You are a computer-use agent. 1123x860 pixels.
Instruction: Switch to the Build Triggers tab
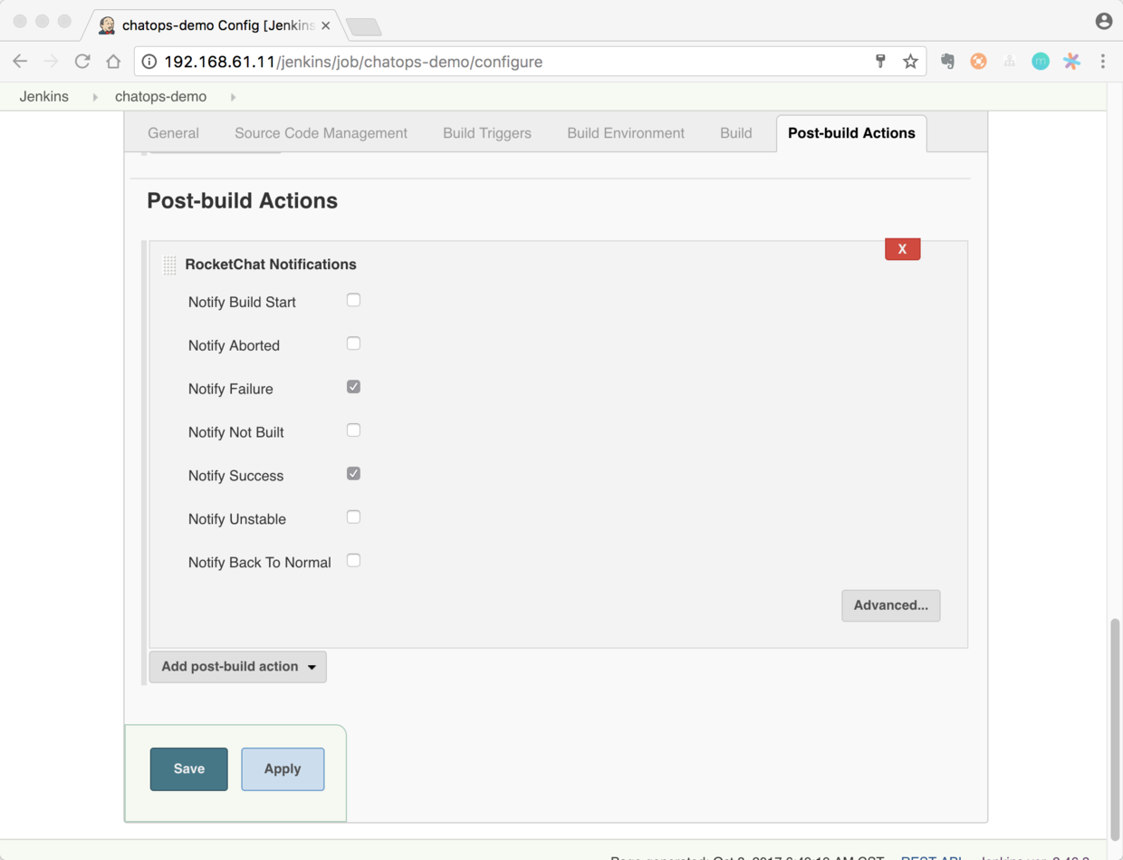point(486,133)
